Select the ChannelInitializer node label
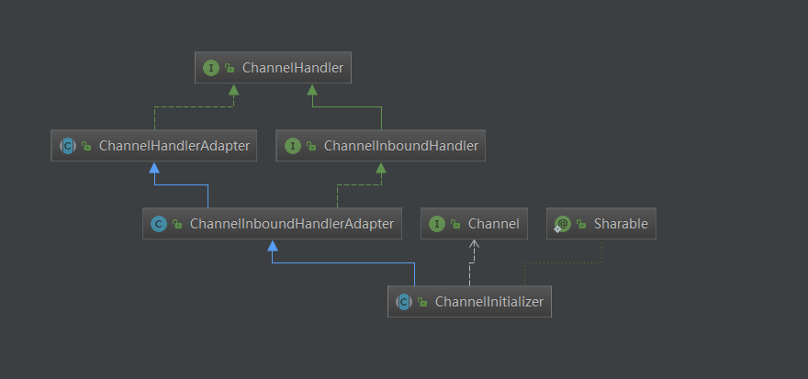This screenshot has height=379, width=808. 489,301
